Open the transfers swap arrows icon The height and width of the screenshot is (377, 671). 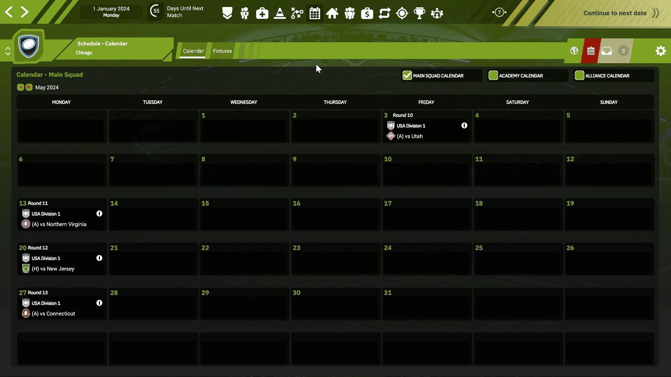point(384,13)
